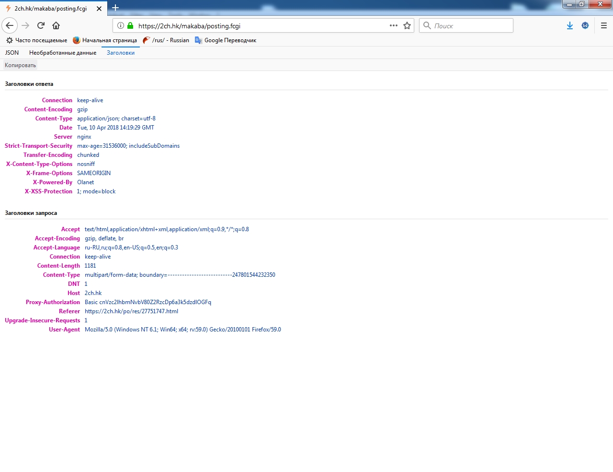Reload the current page

click(41, 25)
